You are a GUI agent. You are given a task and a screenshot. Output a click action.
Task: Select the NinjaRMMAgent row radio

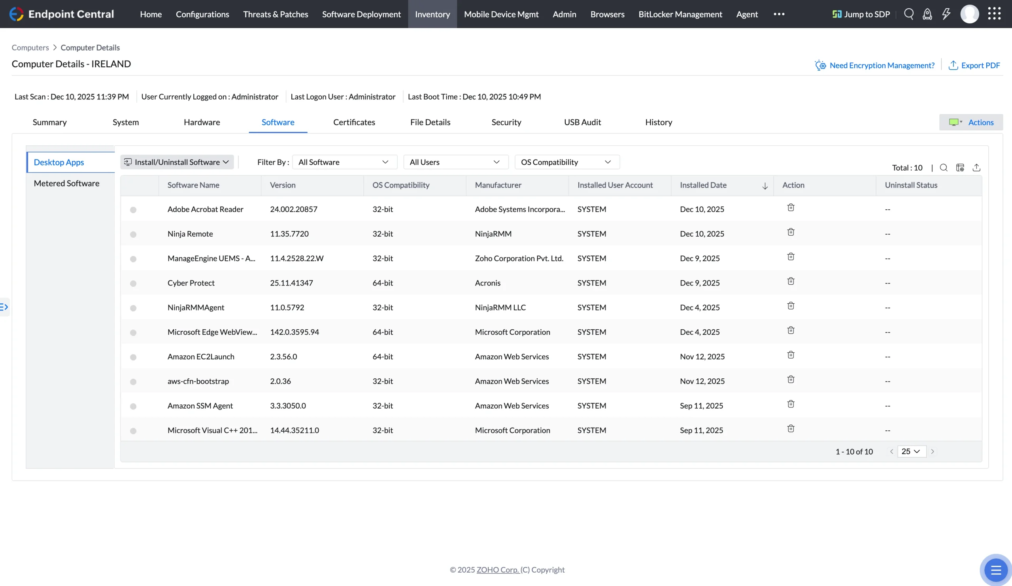[133, 308]
